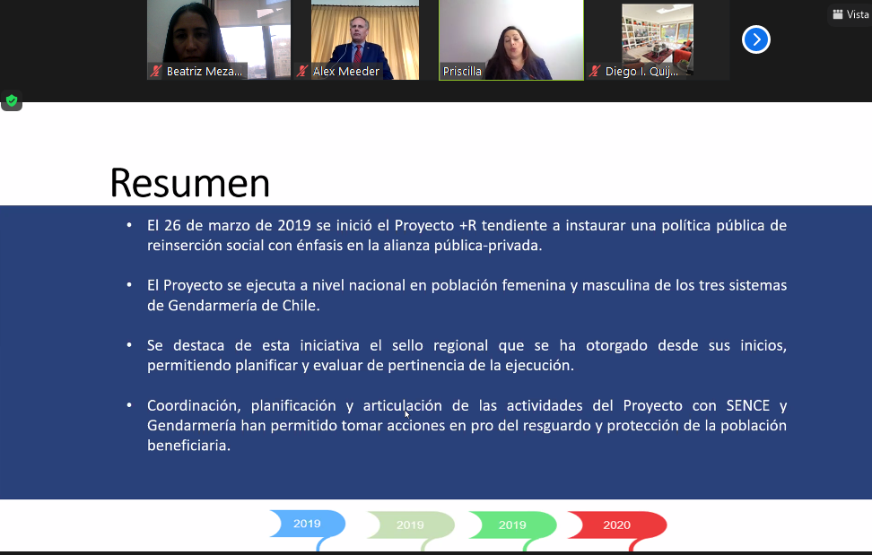Click the red 2020 timeline marker
The width and height of the screenshot is (872, 555).
pyautogui.click(x=616, y=525)
